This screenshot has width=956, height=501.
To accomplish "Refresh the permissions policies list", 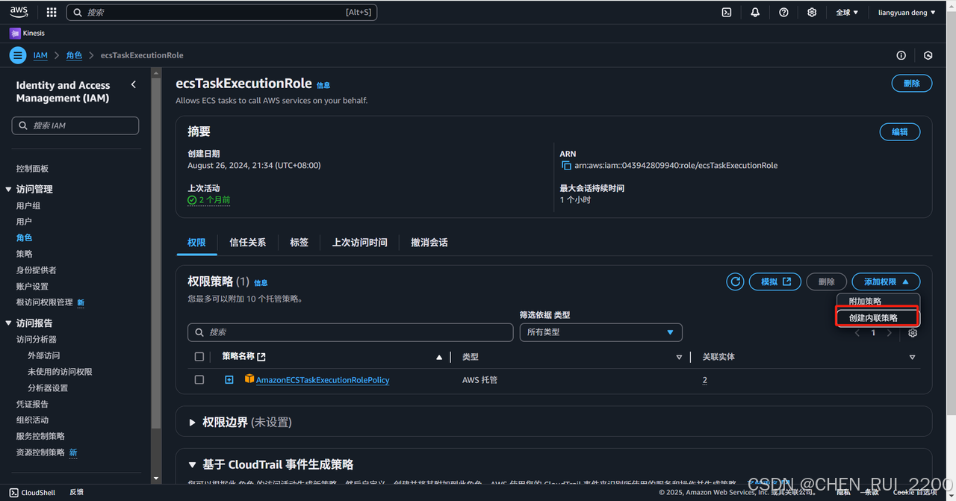I will pos(736,281).
